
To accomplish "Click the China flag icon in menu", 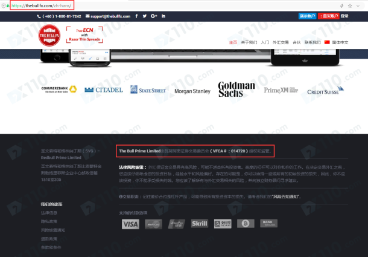I will tap(327, 42).
